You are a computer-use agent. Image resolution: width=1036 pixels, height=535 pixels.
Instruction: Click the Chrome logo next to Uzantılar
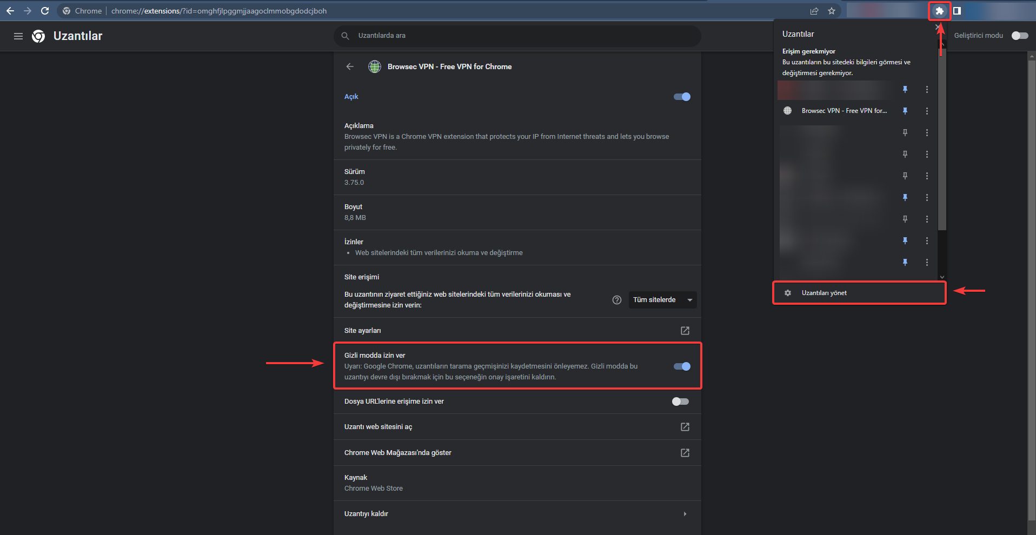pyautogui.click(x=38, y=36)
